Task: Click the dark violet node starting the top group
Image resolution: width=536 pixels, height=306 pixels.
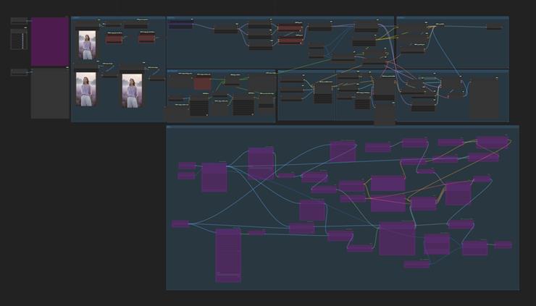Action: click(x=181, y=25)
